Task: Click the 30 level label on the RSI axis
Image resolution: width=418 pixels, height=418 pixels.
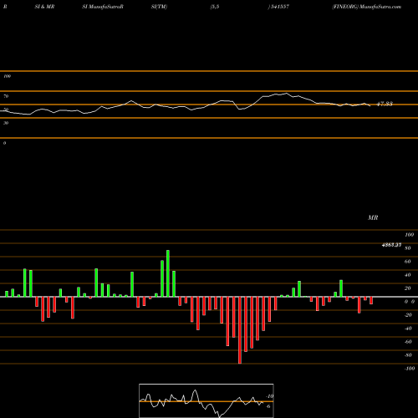Action: pyautogui.click(x=6, y=123)
